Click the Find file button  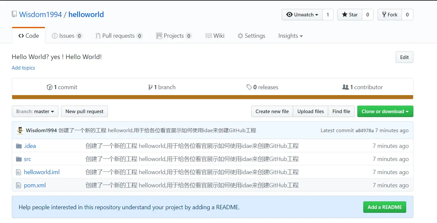click(x=341, y=111)
